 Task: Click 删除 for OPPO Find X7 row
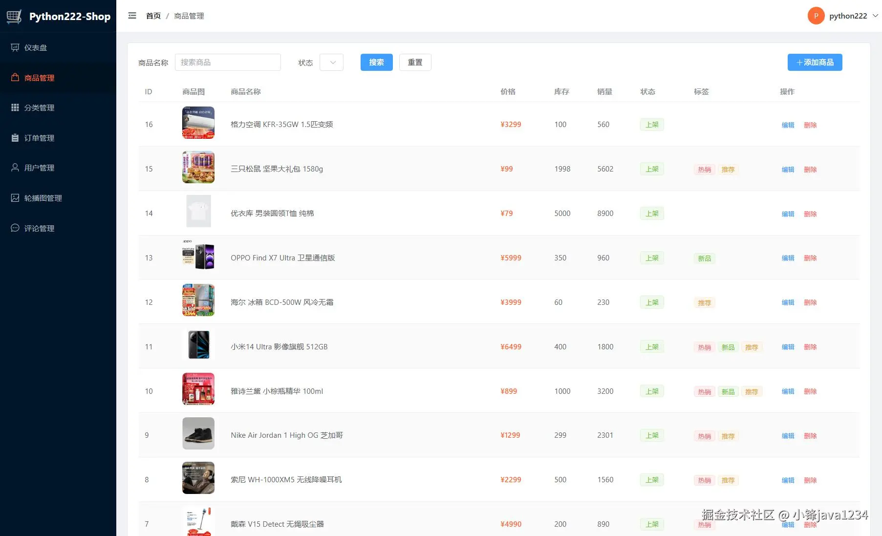pyautogui.click(x=811, y=258)
